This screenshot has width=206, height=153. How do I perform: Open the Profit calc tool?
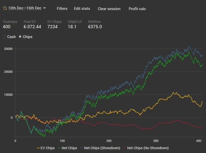(x=137, y=9)
